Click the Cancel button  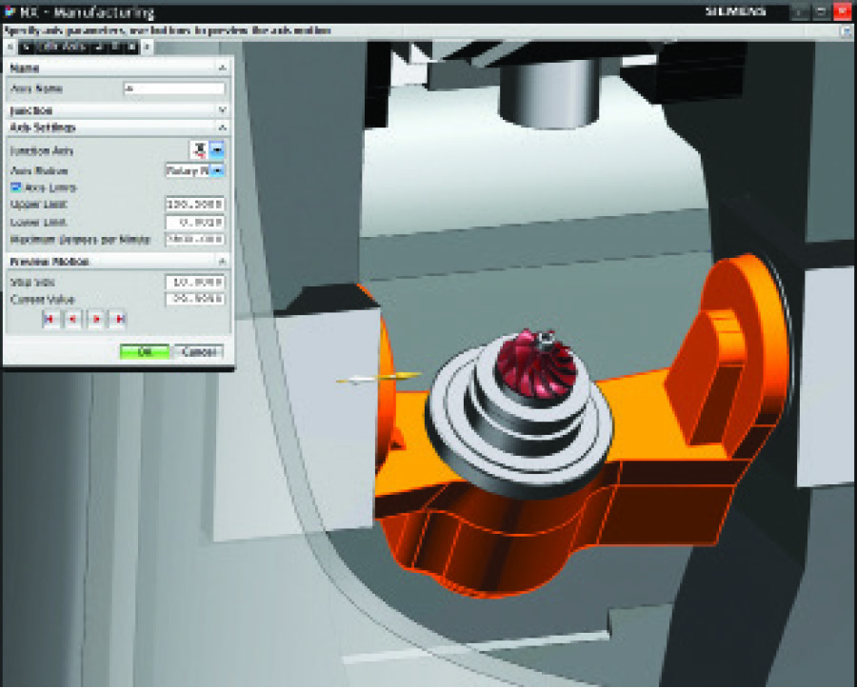(199, 351)
